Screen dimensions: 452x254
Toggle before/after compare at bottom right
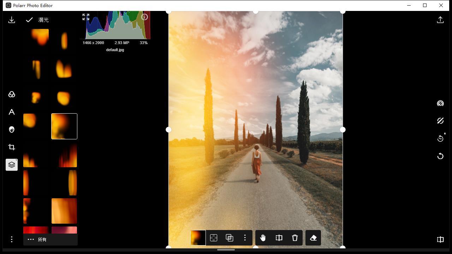click(x=440, y=240)
